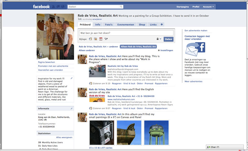Screen dimensions: 248x151
Task: Focus the Zoeken search field
Action: pyautogui.click(x=93, y=7)
